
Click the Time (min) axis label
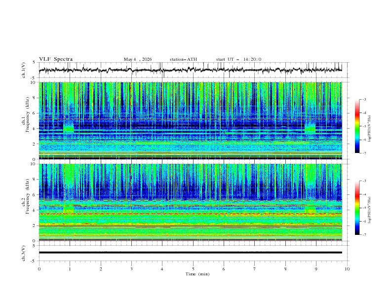click(x=197, y=274)
